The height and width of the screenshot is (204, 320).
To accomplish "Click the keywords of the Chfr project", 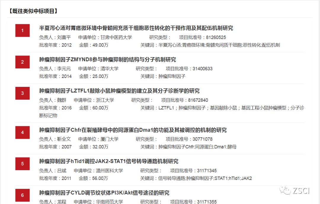I will pyautogui.click(x=197, y=147).
